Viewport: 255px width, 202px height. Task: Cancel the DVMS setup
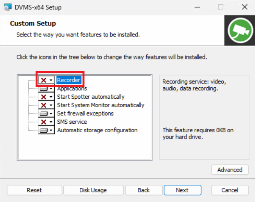[x=230, y=190]
